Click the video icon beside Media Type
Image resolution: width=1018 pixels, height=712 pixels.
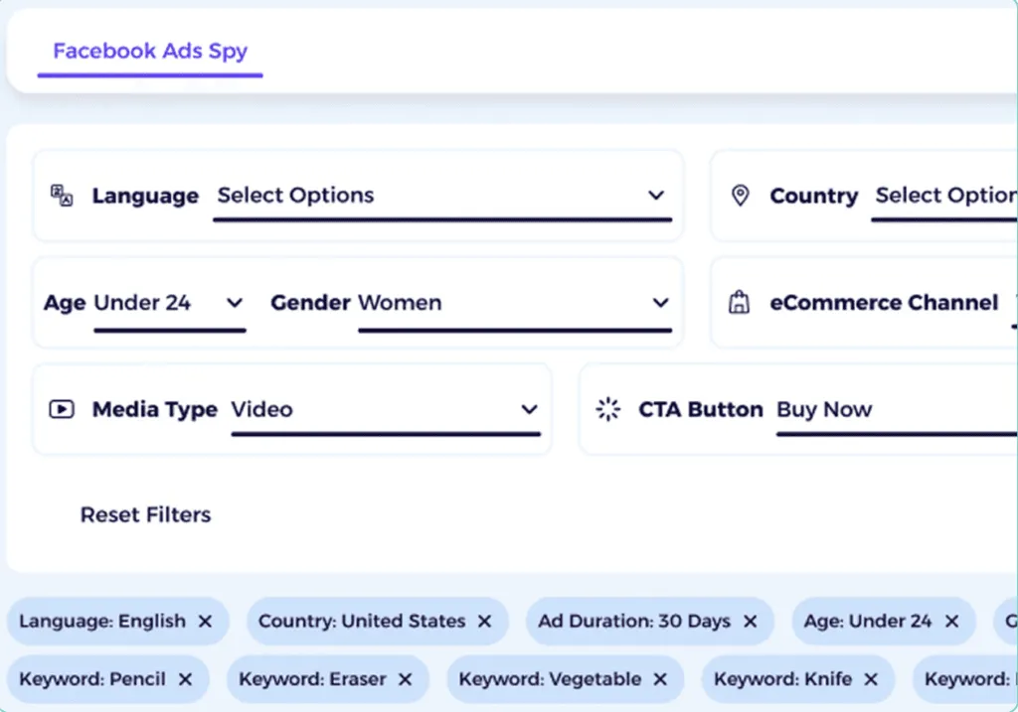point(61,409)
